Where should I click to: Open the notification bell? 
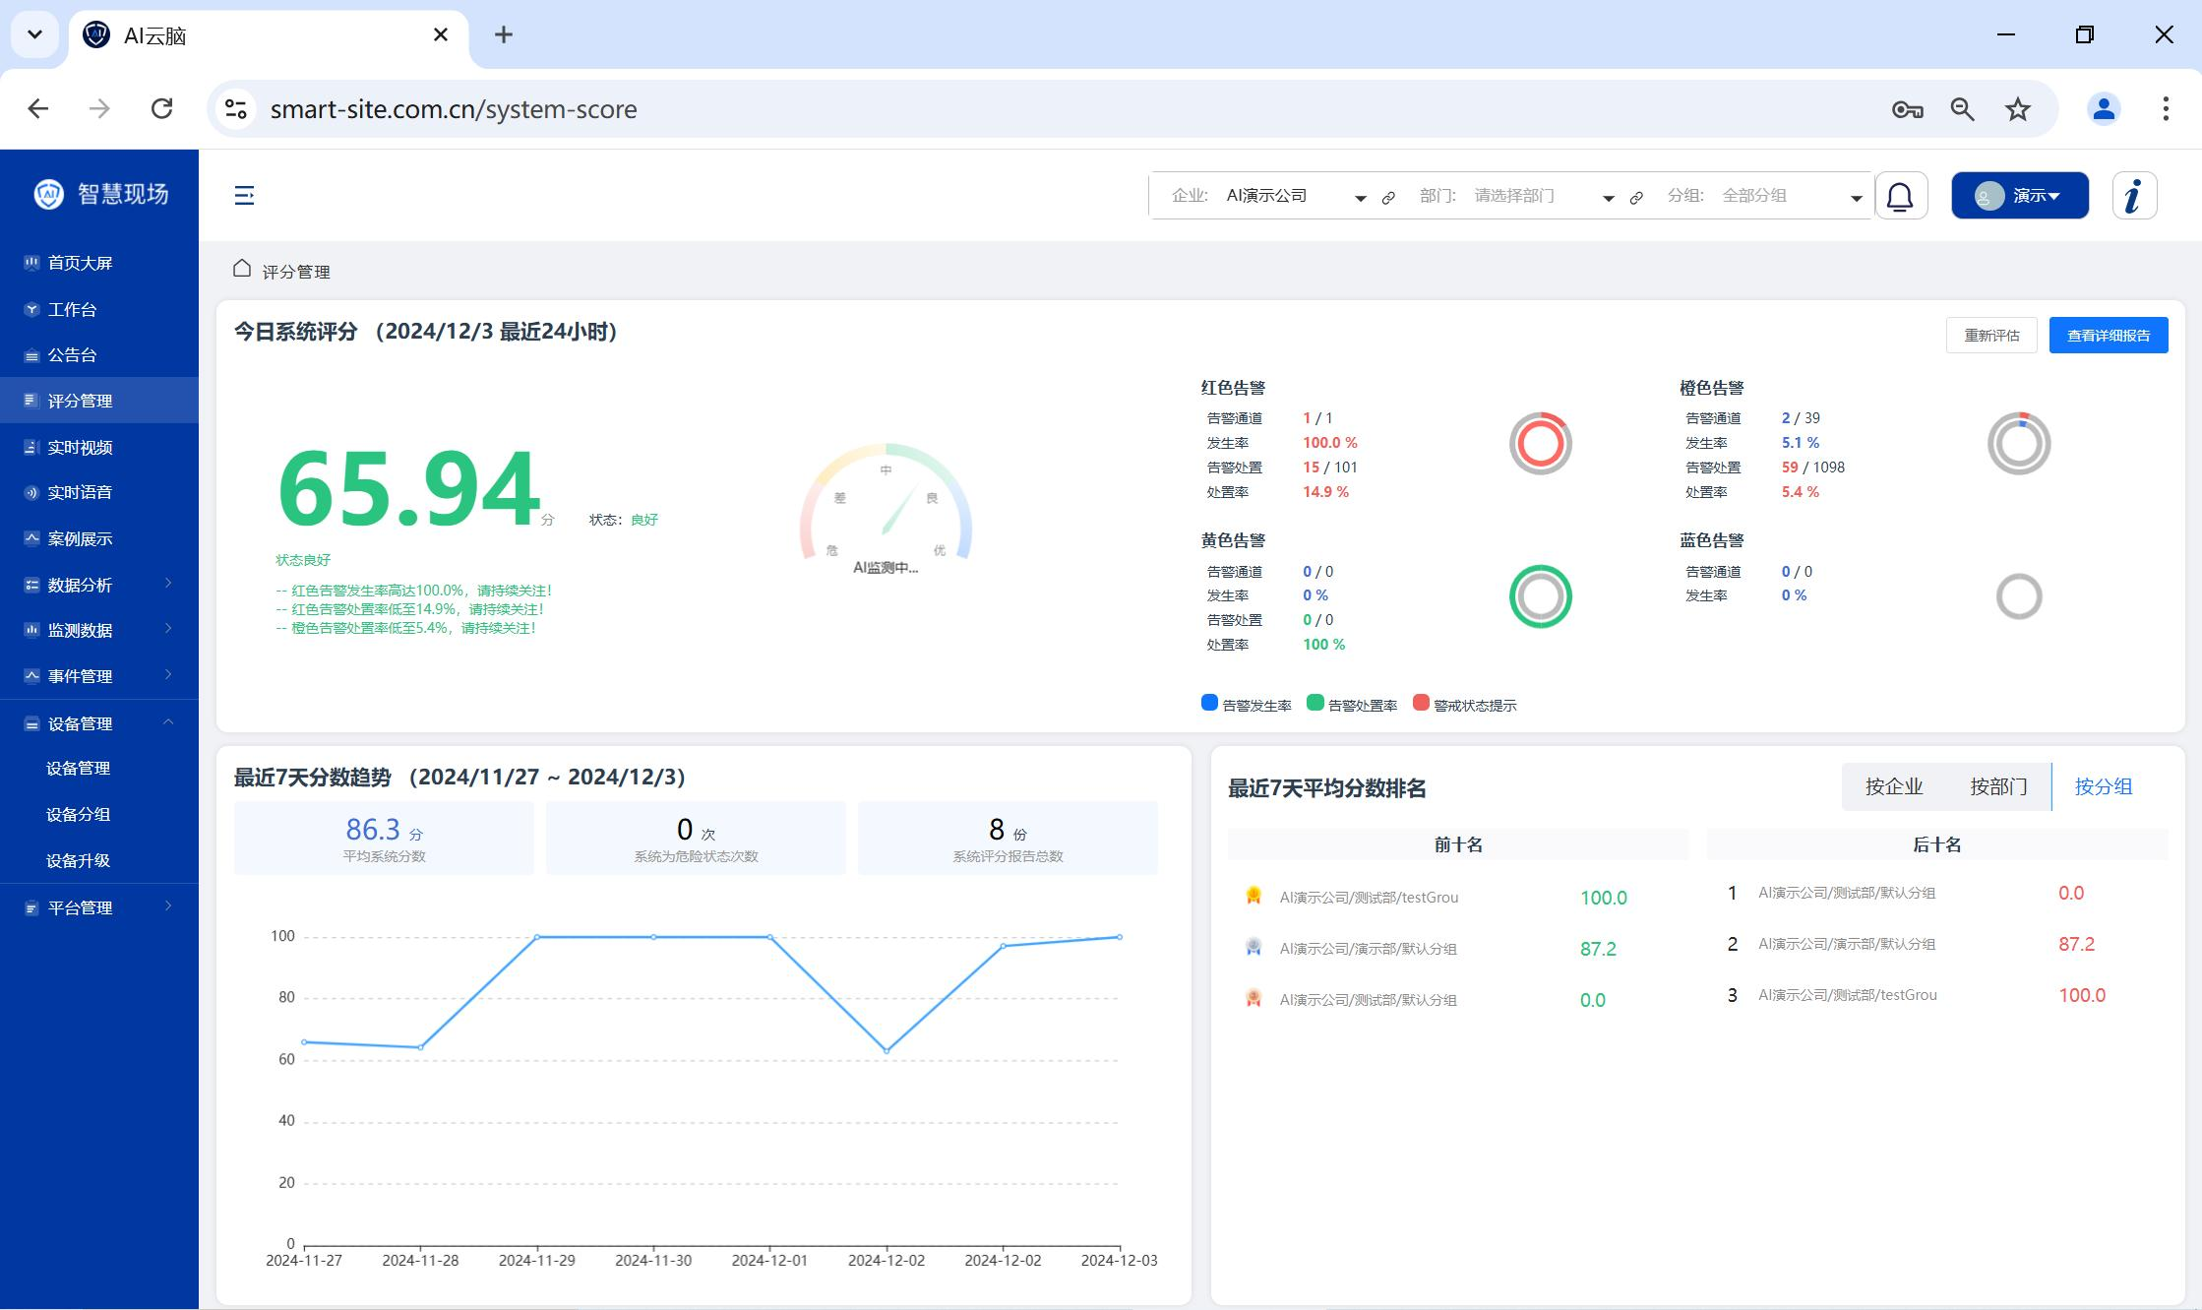pos(1900,196)
